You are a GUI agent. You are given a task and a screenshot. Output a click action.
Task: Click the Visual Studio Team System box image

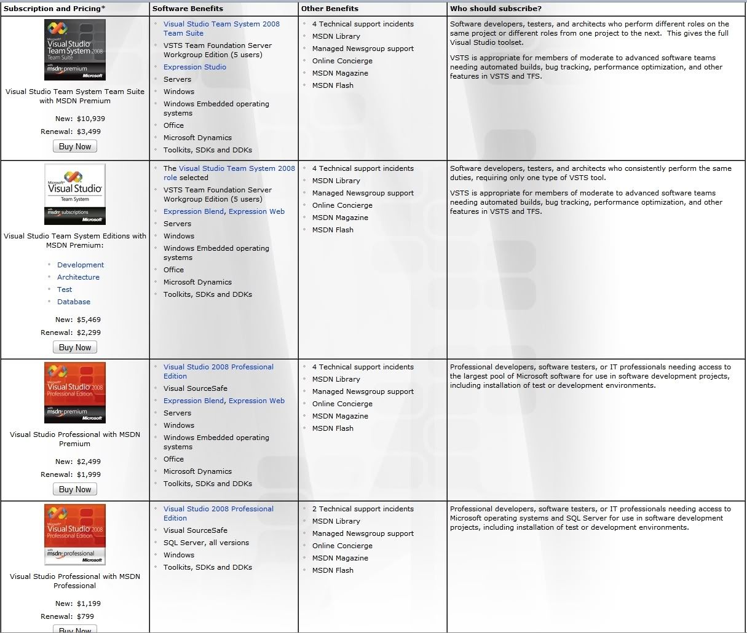(x=75, y=194)
